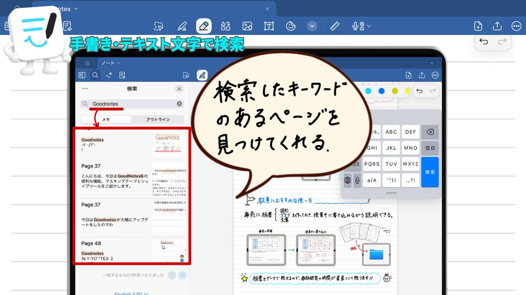526x295 pixels.
Task: Tap the backspace delete key
Action: [430, 132]
